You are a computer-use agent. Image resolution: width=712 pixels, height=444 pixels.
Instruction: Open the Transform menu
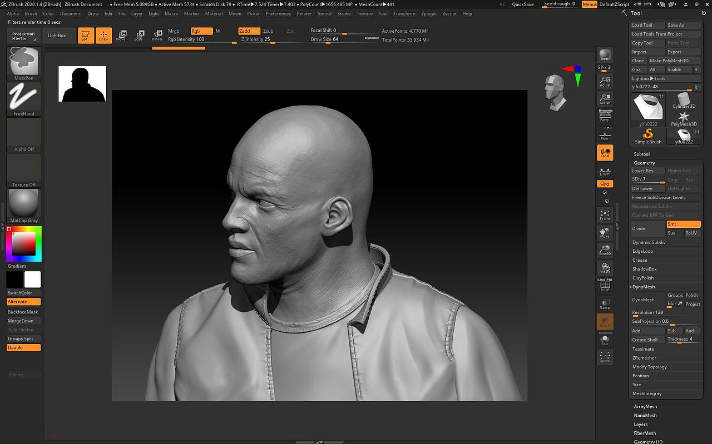pos(404,13)
